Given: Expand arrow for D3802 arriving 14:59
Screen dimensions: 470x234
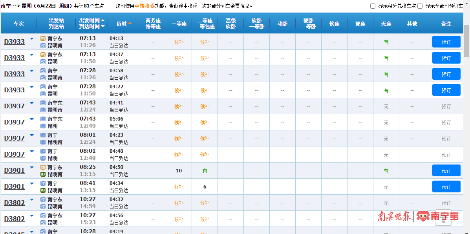Looking at the screenshot, I should tap(32, 200).
